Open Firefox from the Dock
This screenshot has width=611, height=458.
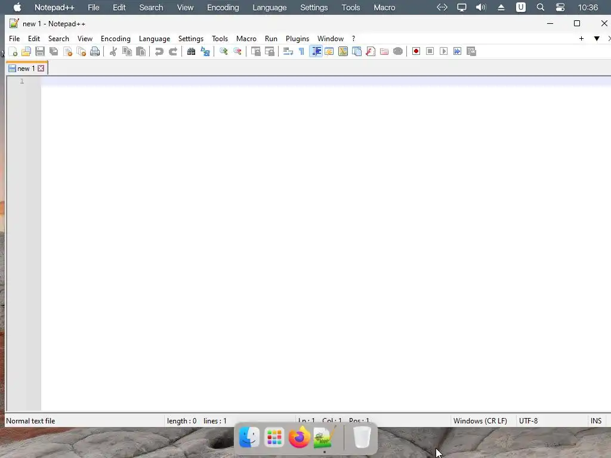click(x=299, y=437)
